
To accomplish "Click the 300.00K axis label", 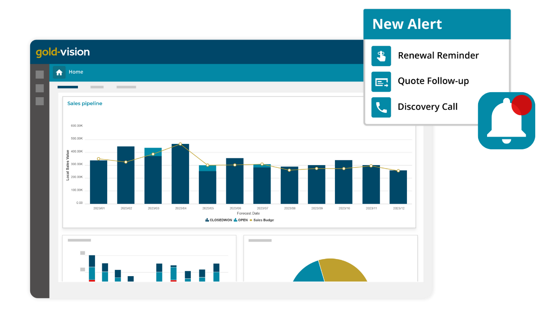I will (77, 164).
